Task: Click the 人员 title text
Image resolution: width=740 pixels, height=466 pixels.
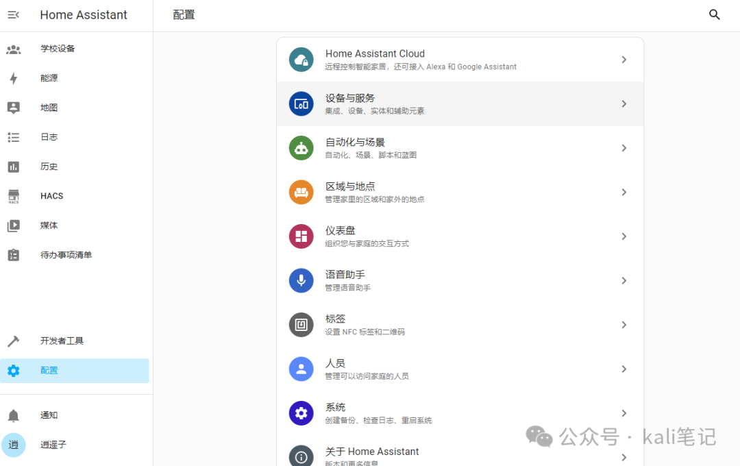Action: (x=335, y=363)
